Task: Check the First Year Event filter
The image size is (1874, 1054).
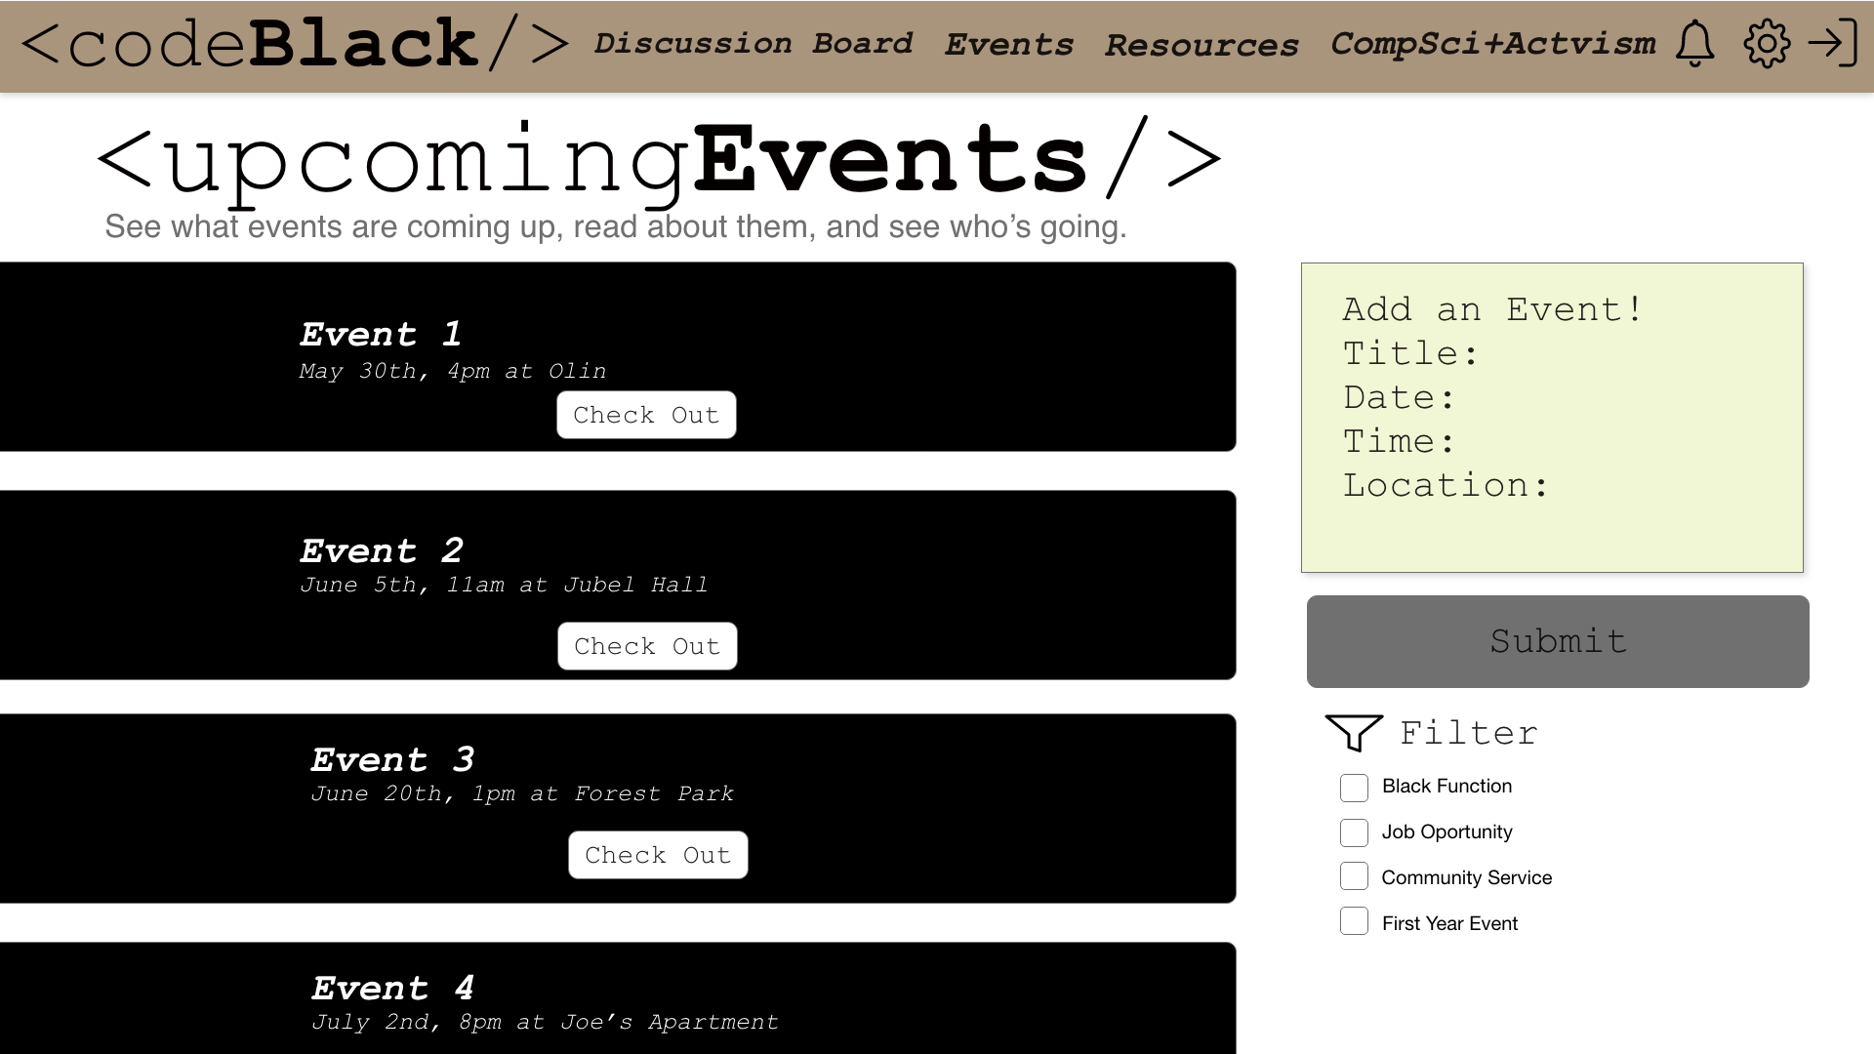Action: pyautogui.click(x=1354, y=921)
